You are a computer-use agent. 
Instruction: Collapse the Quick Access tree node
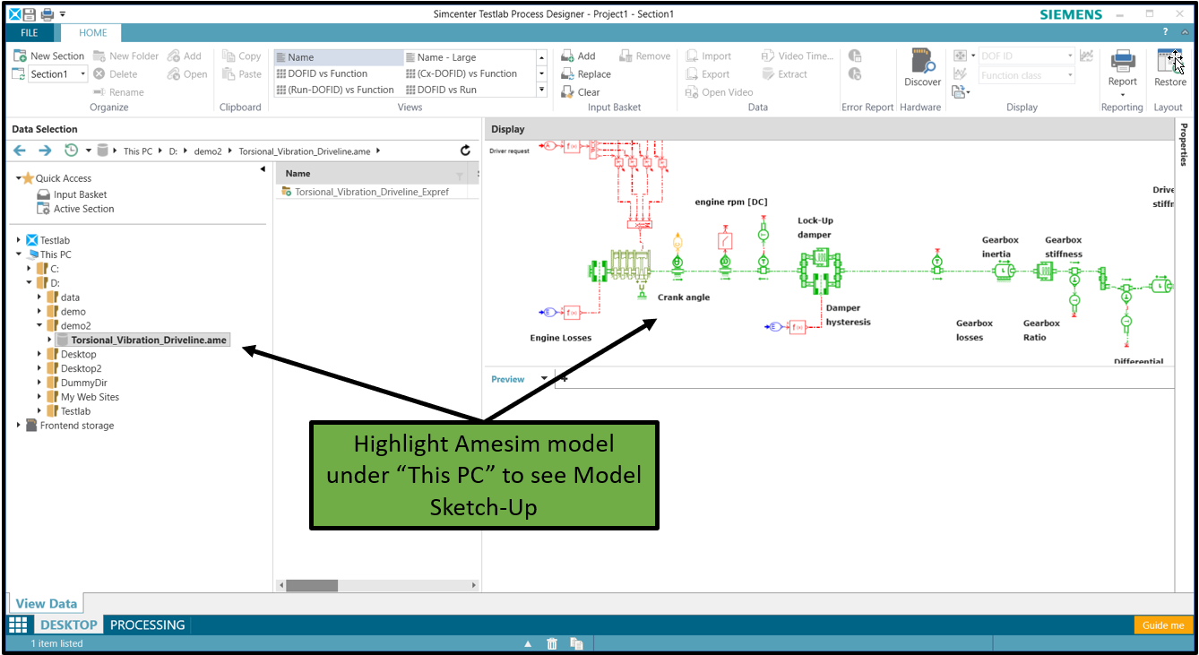[x=19, y=178]
